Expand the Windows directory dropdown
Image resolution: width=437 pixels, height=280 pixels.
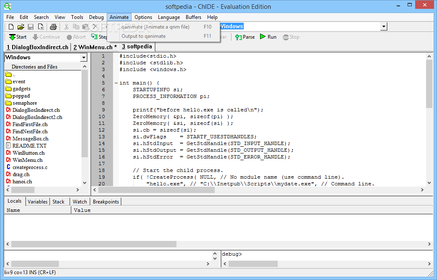click(x=84, y=58)
